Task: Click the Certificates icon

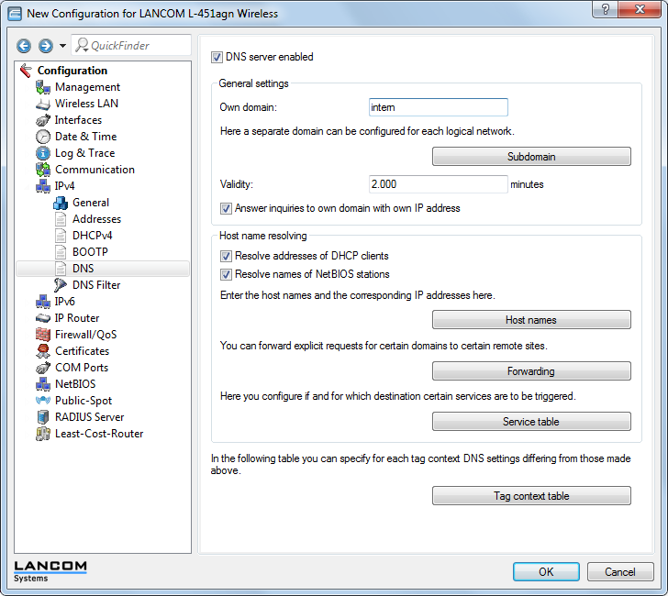Action: click(43, 351)
